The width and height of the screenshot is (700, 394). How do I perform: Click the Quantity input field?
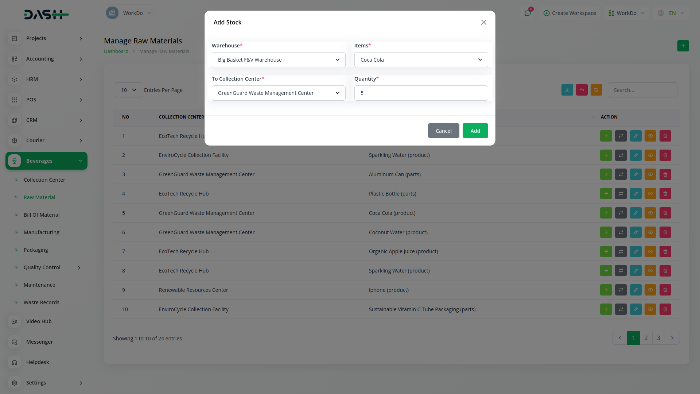coord(421,93)
